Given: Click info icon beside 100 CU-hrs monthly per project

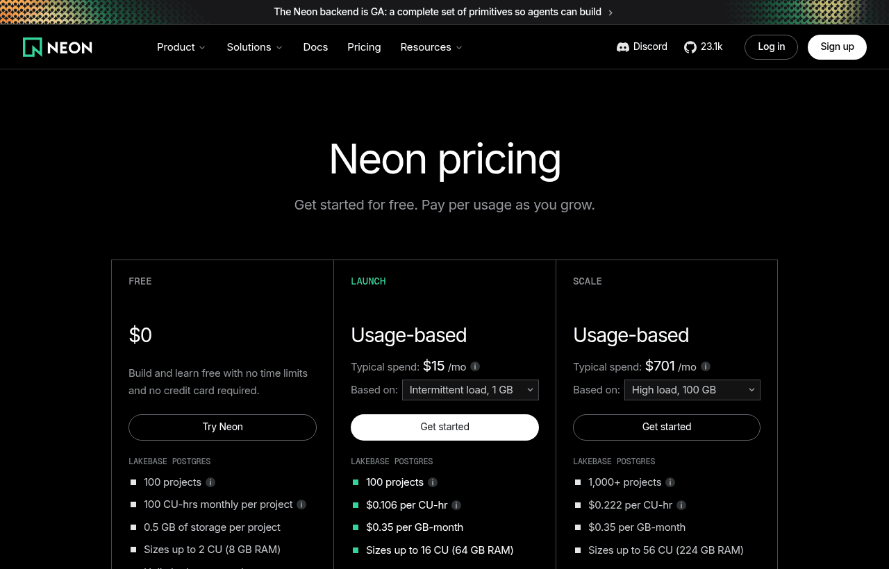Looking at the screenshot, I should 301,504.
